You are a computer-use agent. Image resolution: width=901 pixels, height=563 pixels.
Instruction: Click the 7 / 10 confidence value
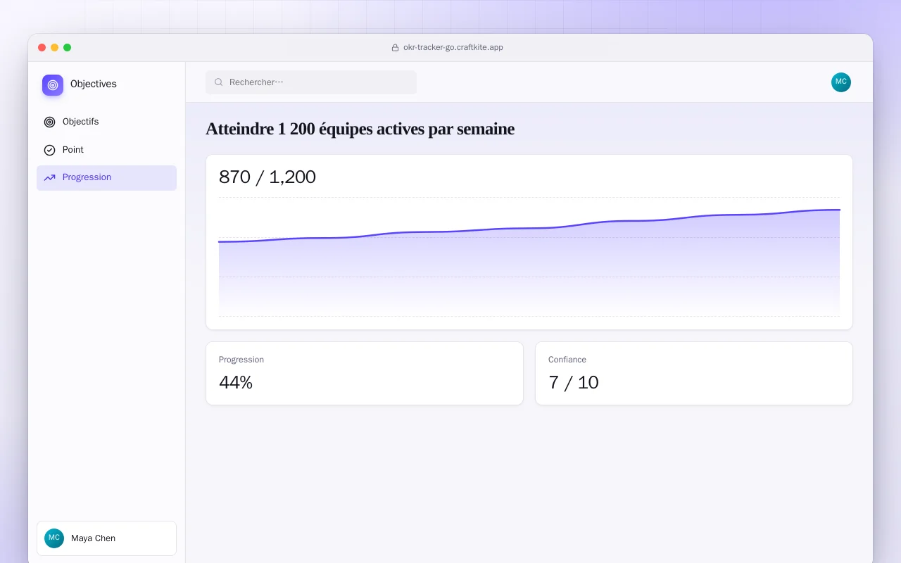(x=574, y=383)
